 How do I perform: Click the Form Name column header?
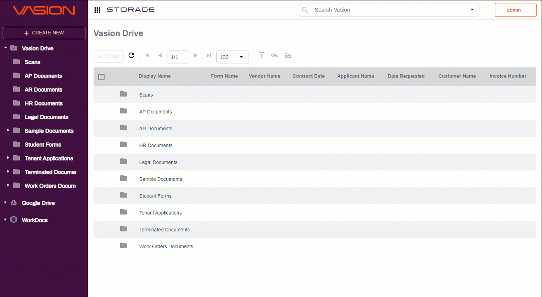click(224, 76)
